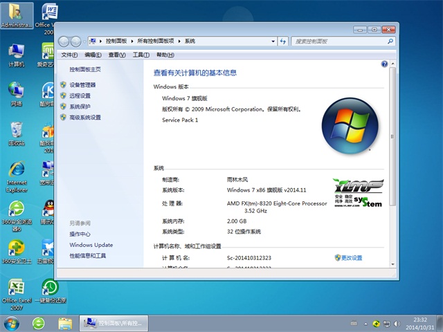Open the 回收站 (Recycle Bin) desktop icon

pyautogui.click(x=16, y=131)
